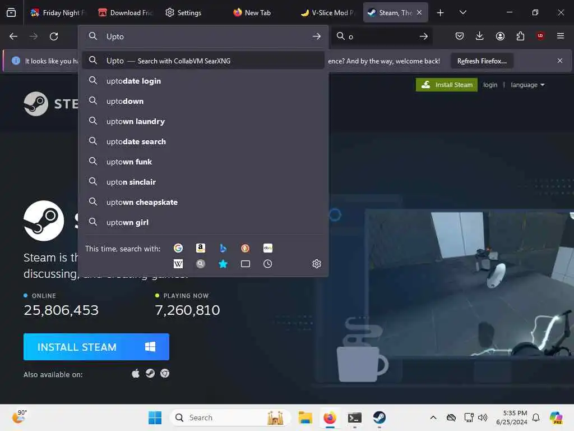Open the Downloads toolbar icon
The width and height of the screenshot is (574, 431).
click(x=480, y=36)
